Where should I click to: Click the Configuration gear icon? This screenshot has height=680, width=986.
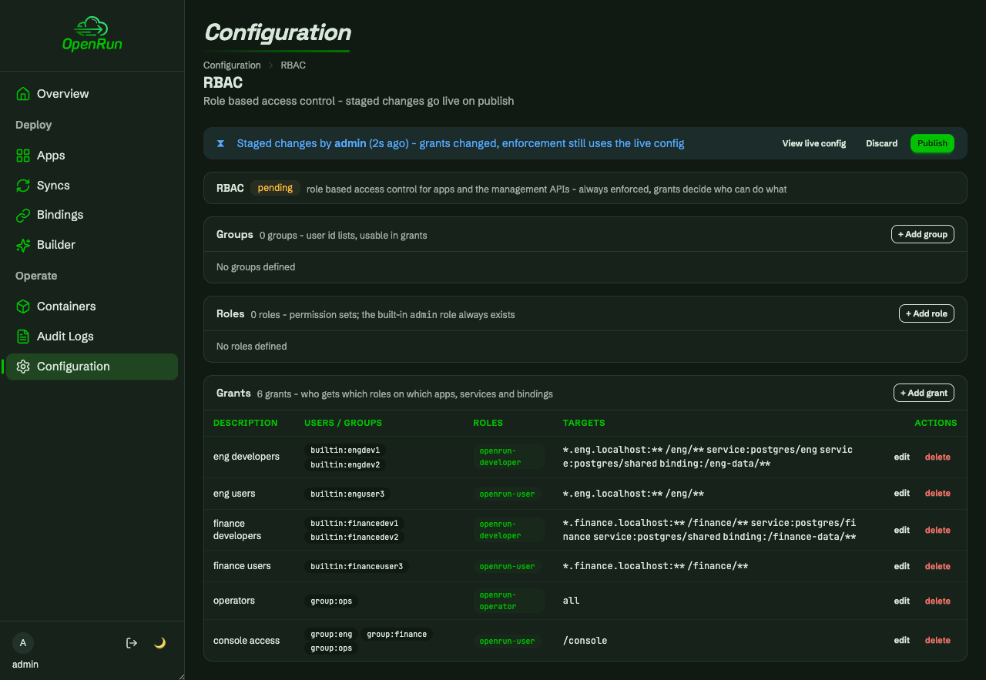pyautogui.click(x=23, y=367)
